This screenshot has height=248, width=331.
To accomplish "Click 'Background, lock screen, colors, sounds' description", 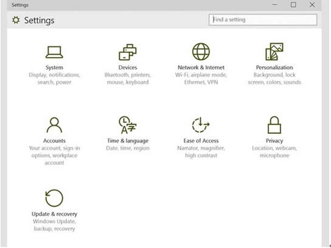I will tap(274, 78).
